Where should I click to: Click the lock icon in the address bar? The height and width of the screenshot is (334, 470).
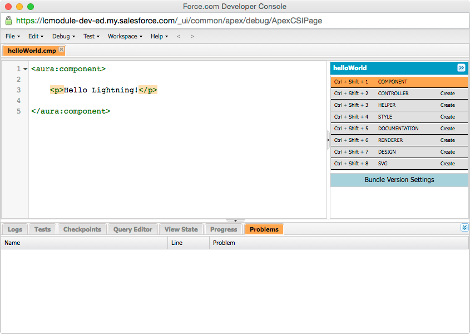[9, 21]
